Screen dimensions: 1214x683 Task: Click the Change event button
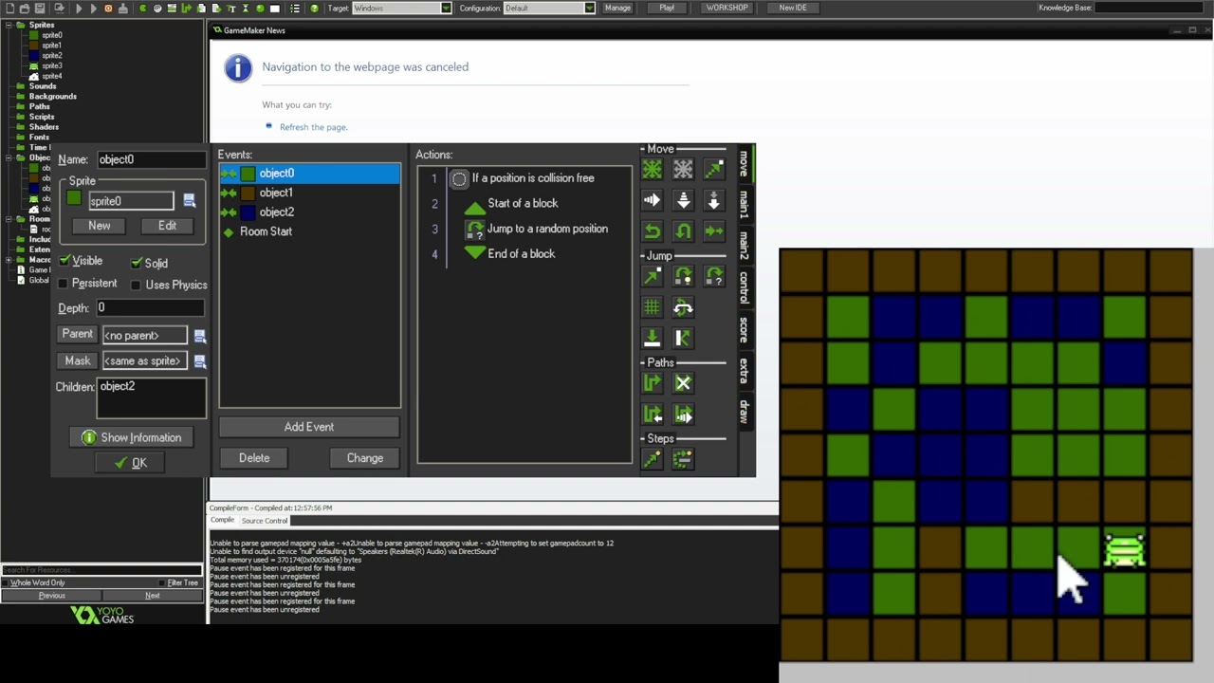(x=365, y=458)
